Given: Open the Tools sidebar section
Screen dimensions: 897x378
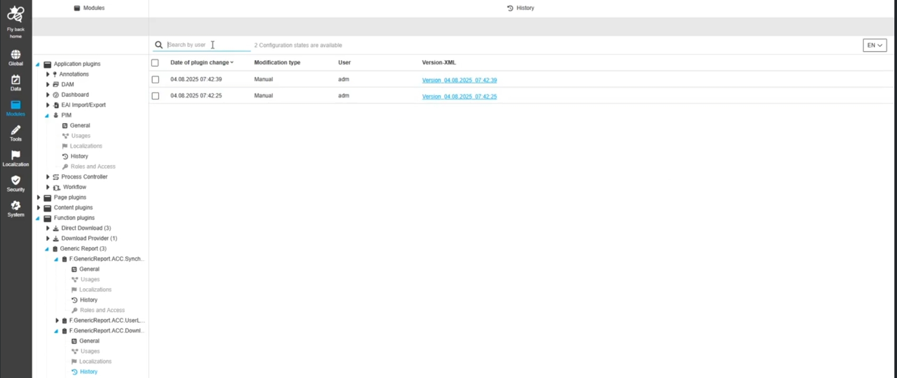Looking at the screenshot, I should click(16, 134).
